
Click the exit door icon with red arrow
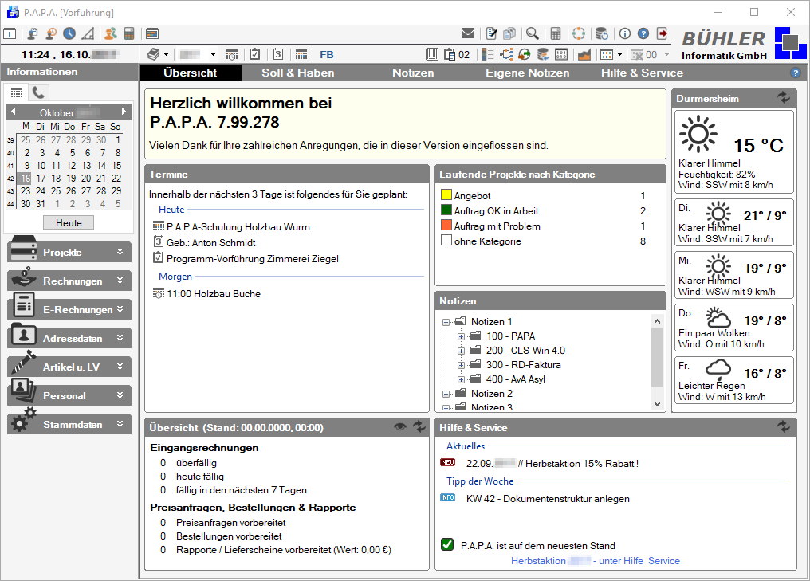click(x=663, y=33)
